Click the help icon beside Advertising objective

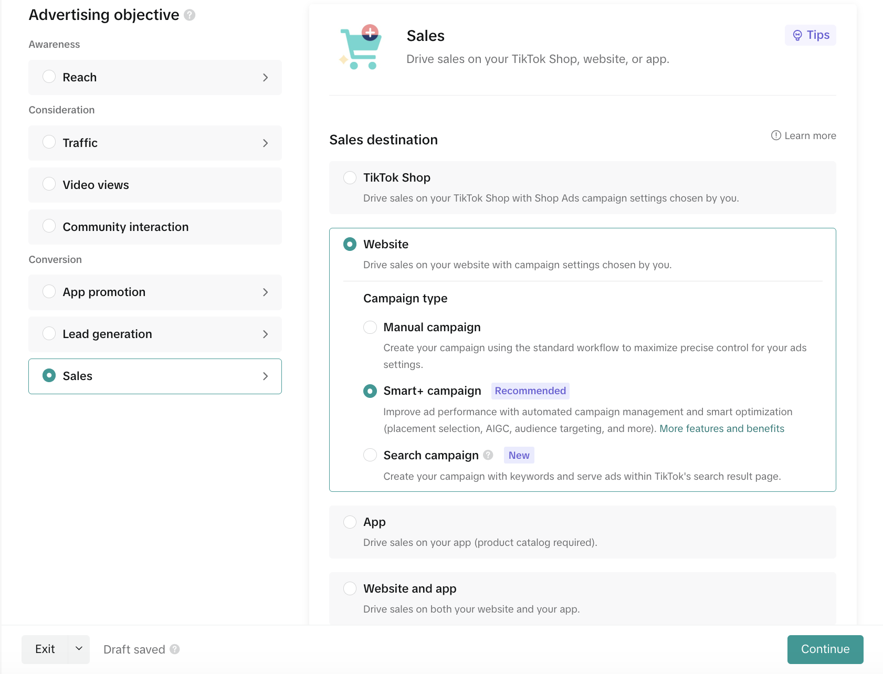click(190, 15)
